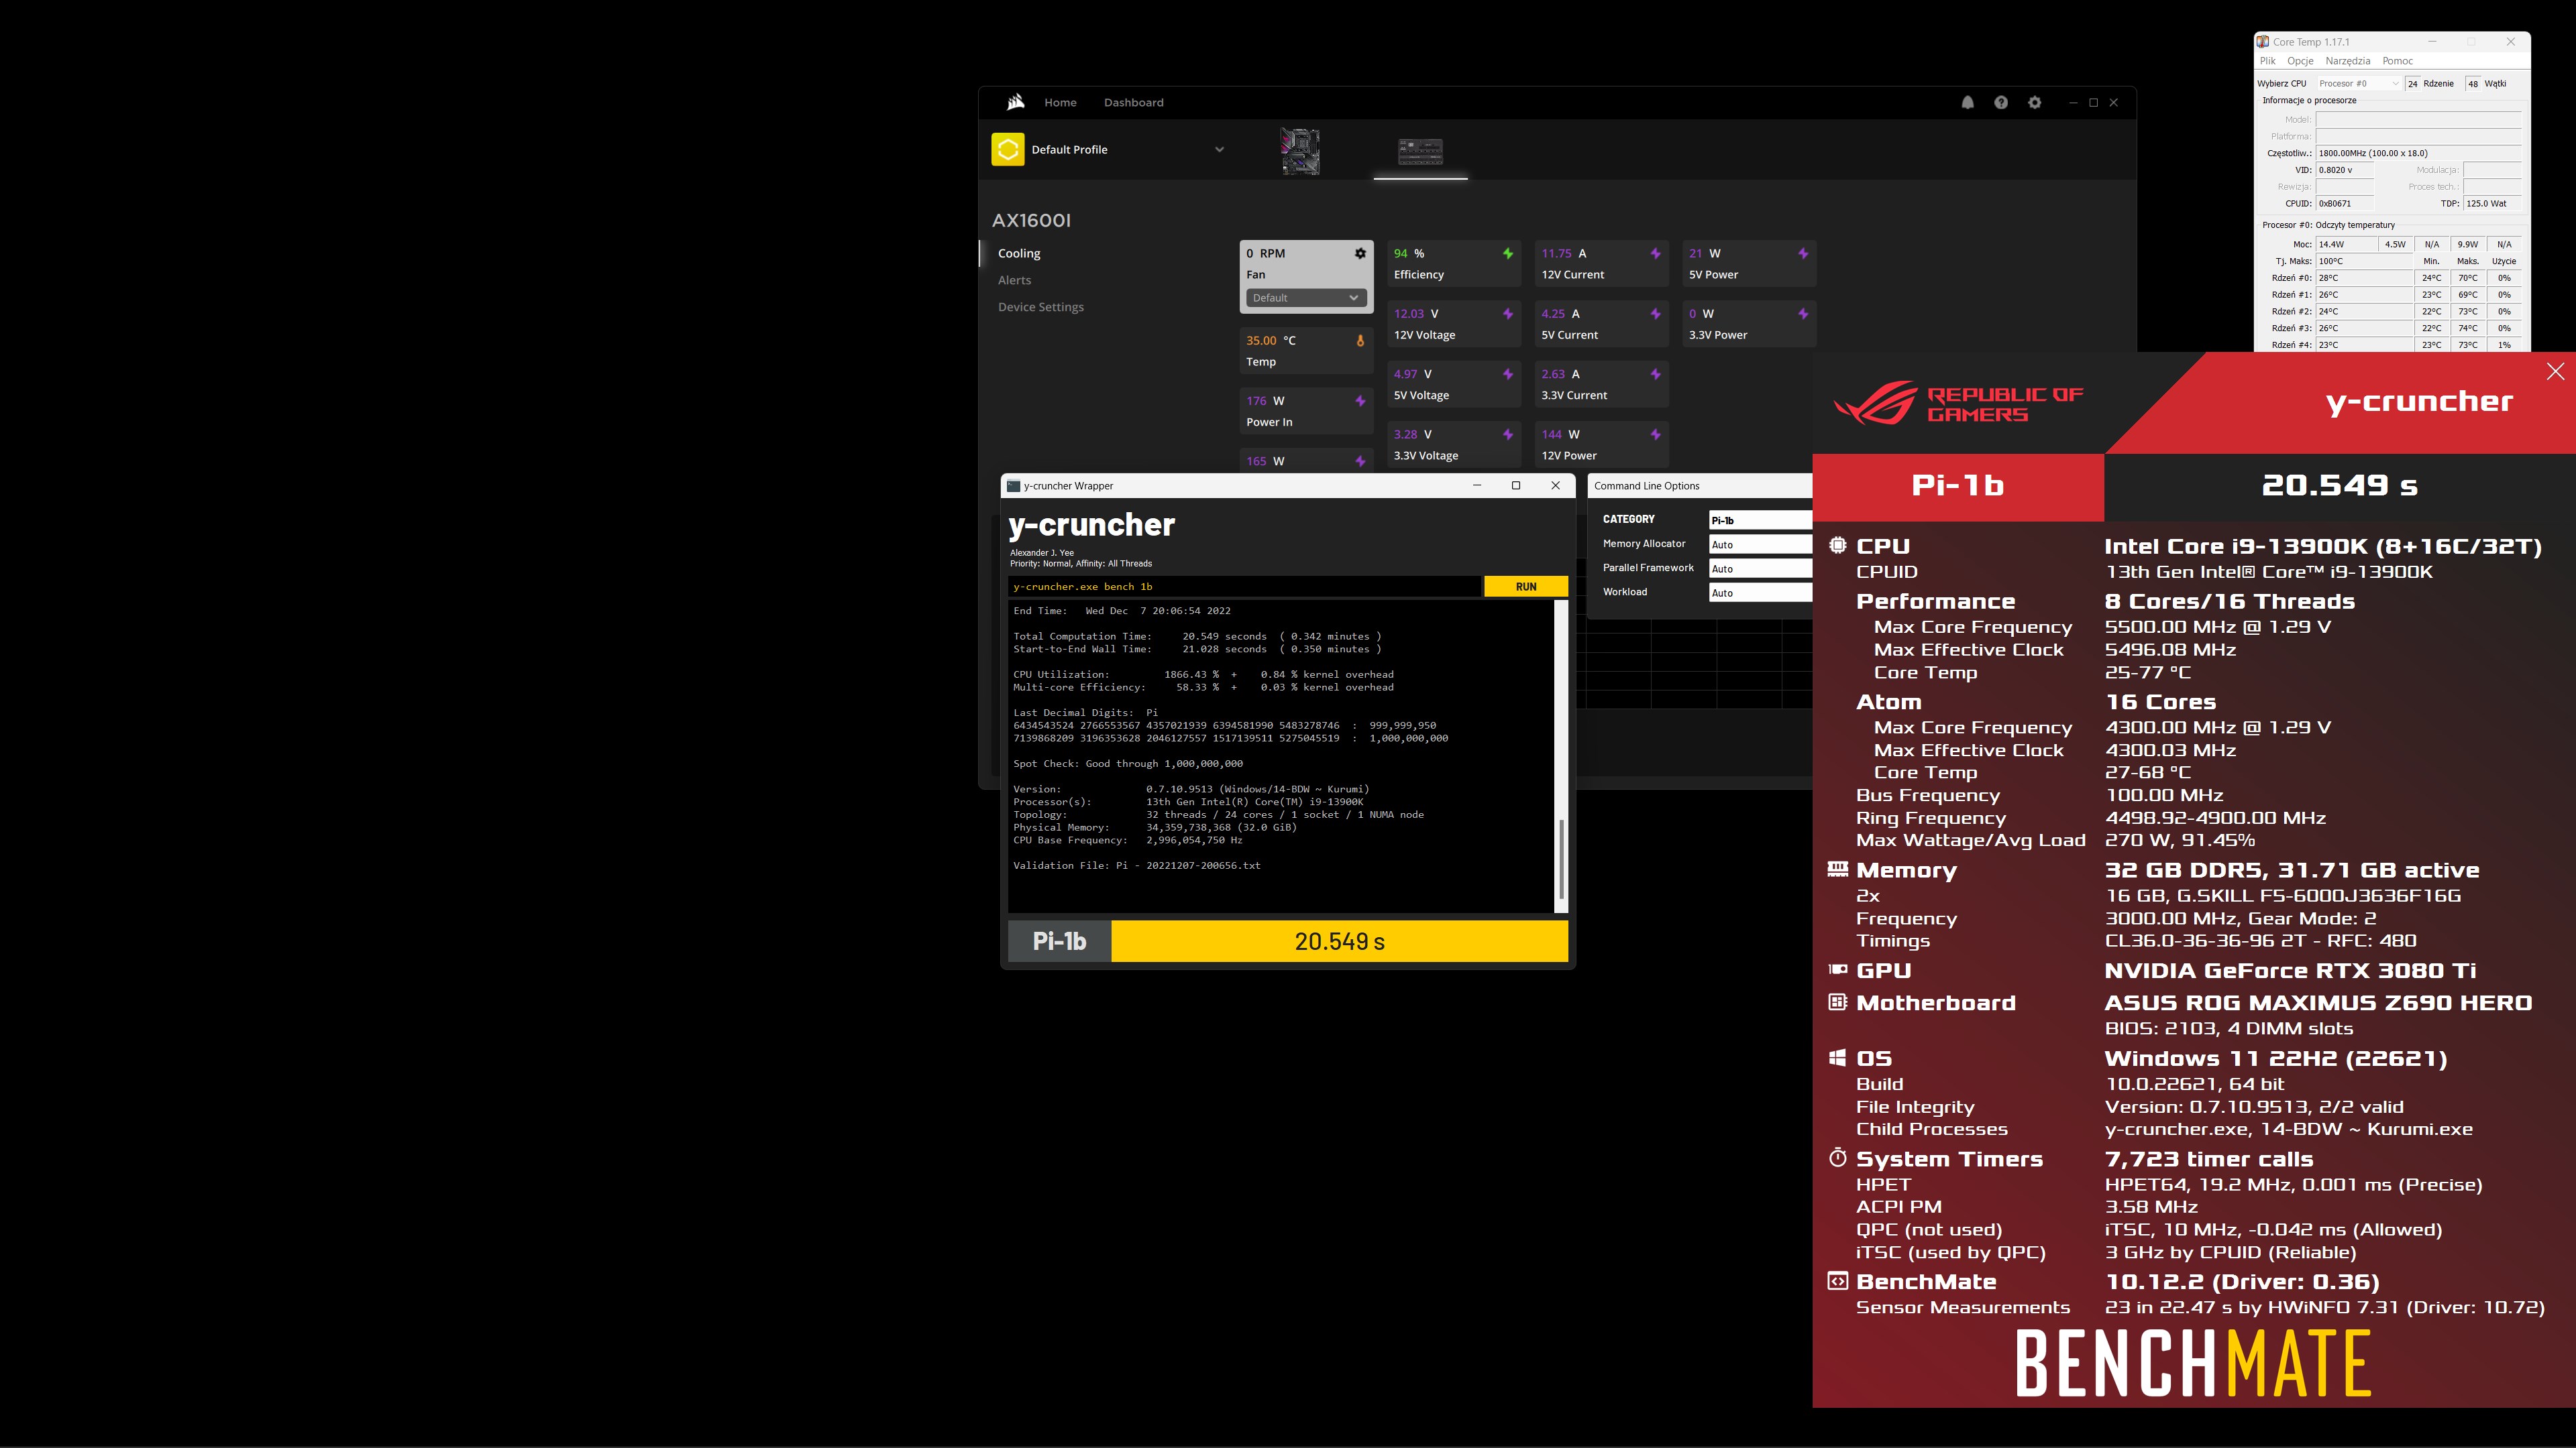Open the CATEGORY Pi-1b dropdown
The image size is (2576, 1448).
[1760, 520]
